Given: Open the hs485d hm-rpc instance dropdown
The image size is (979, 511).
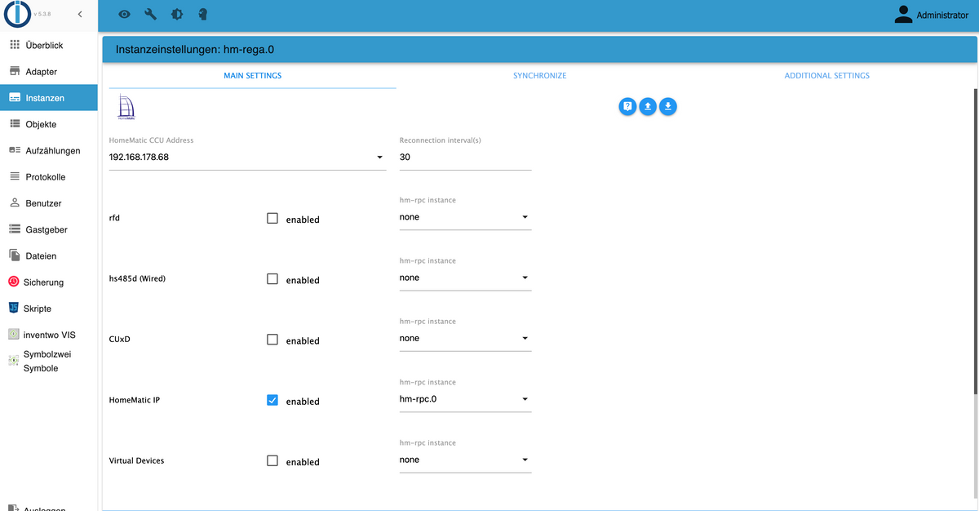Looking at the screenshot, I should 465,278.
